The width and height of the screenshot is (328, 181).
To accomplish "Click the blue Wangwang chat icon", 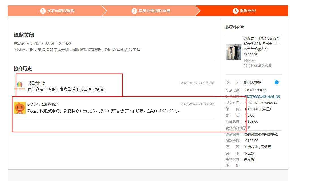I will click(277, 82).
